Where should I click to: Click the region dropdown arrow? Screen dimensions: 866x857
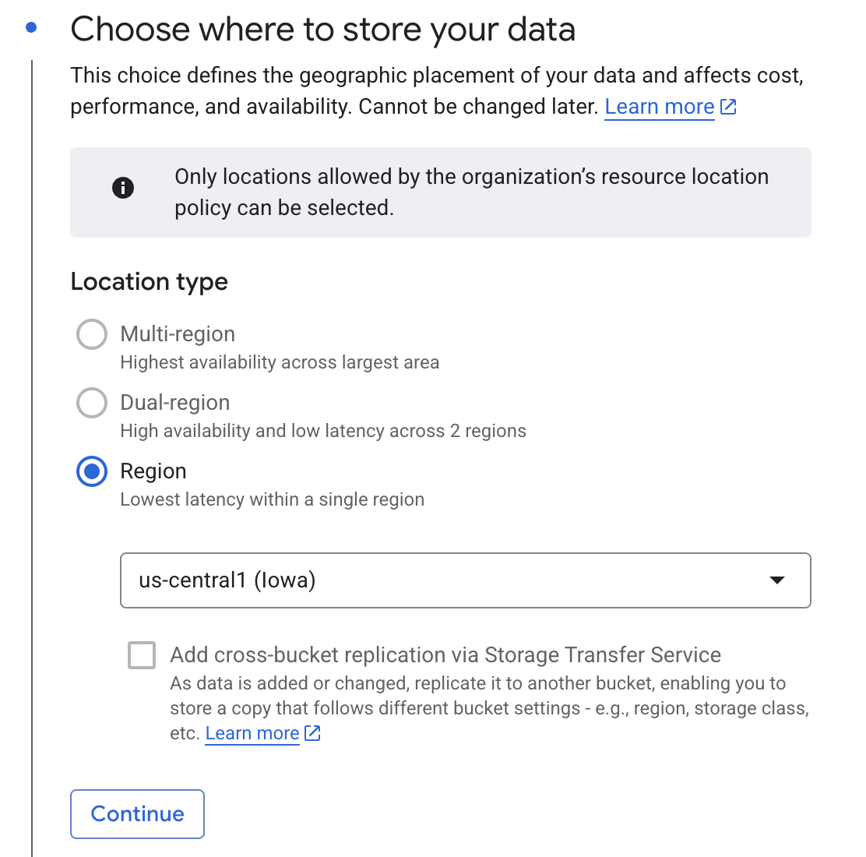[x=776, y=580]
